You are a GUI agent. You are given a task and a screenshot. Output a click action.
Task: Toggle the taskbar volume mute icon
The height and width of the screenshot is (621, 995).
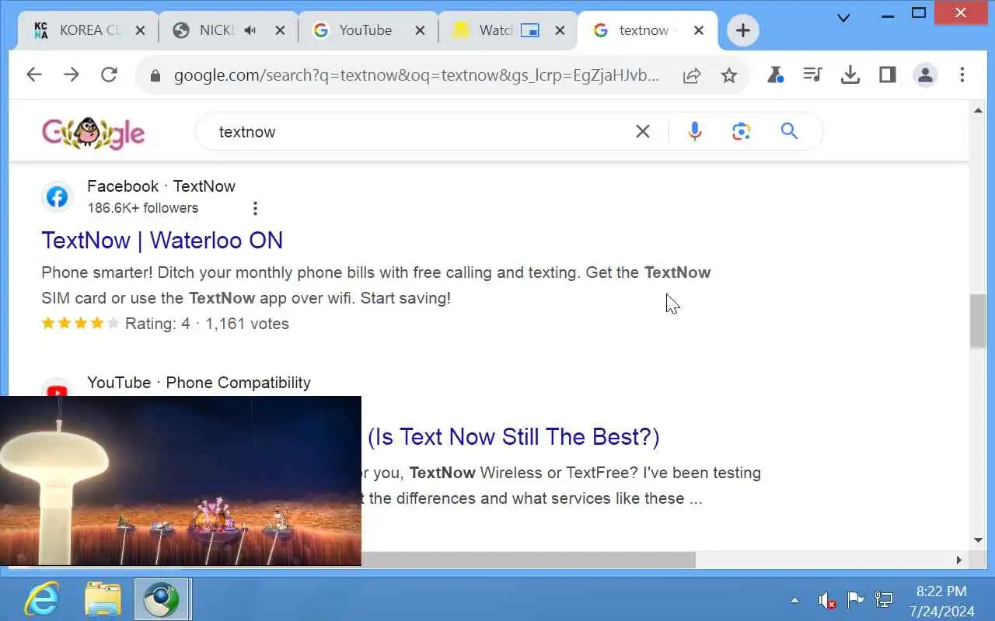pyautogui.click(x=826, y=600)
